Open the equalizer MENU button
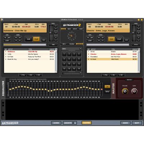Screen dimensions: 144x144 click(107, 92)
